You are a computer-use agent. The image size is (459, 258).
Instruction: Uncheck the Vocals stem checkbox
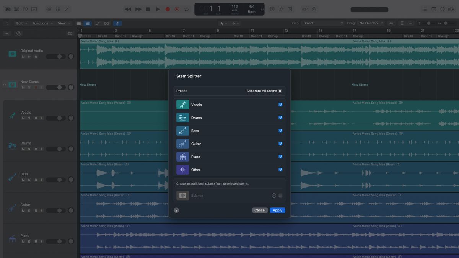(x=280, y=105)
